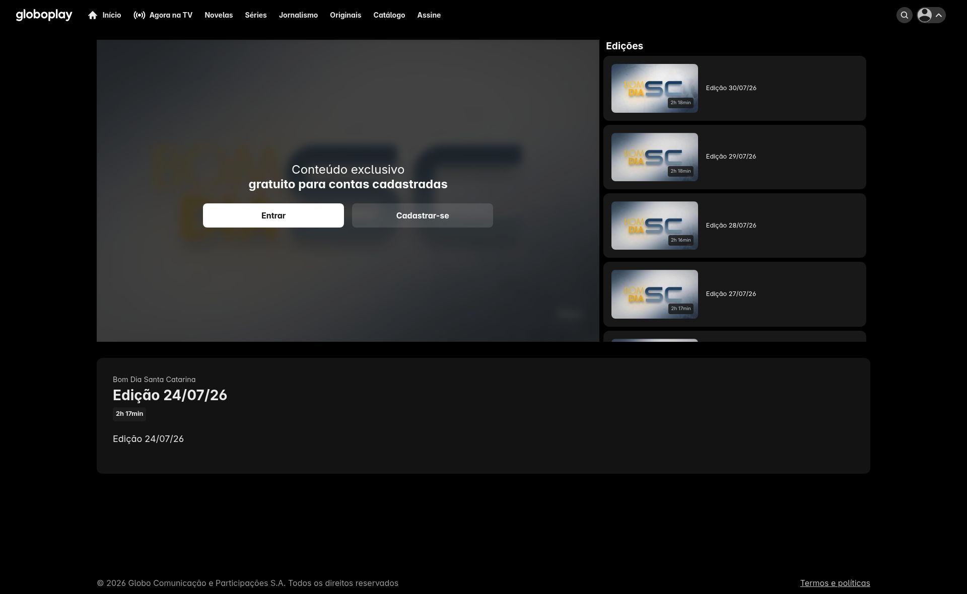This screenshot has width=967, height=594.
Task: Click the Entrar button
Action: tap(273, 215)
